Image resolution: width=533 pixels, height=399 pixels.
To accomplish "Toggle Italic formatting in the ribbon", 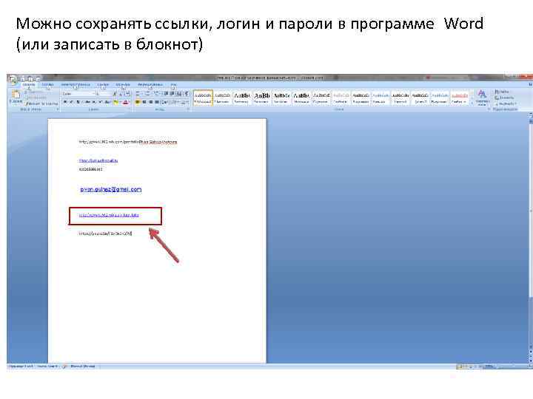I will coord(71,102).
